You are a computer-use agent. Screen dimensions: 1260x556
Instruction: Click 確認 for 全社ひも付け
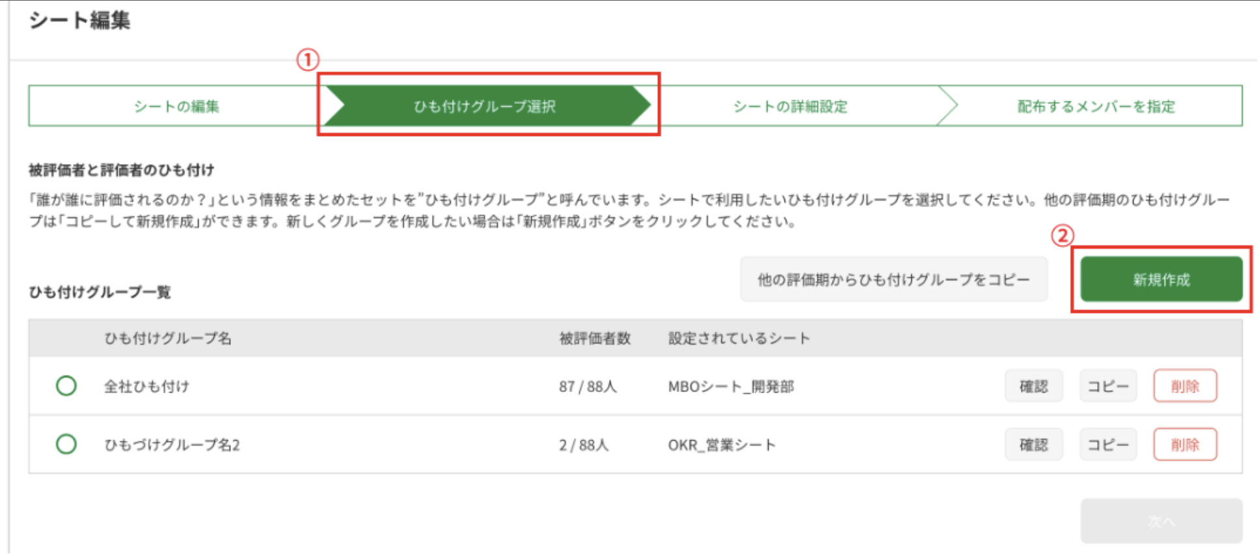tap(1033, 386)
